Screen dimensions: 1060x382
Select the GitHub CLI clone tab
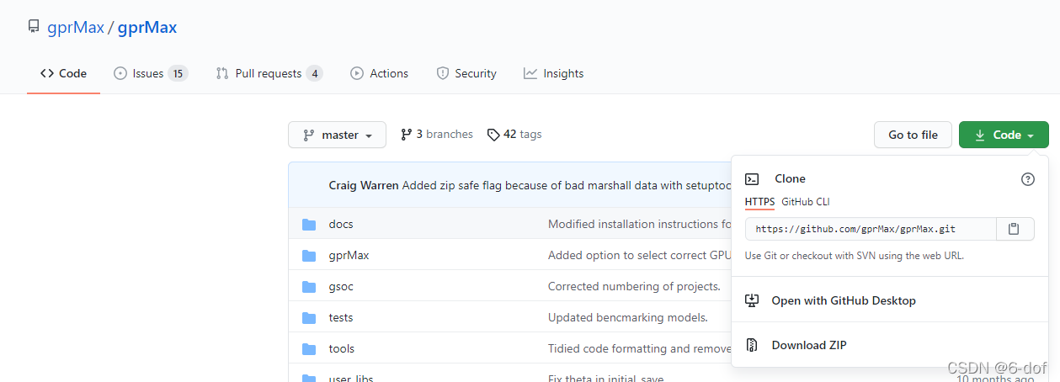tap(806, 202)
